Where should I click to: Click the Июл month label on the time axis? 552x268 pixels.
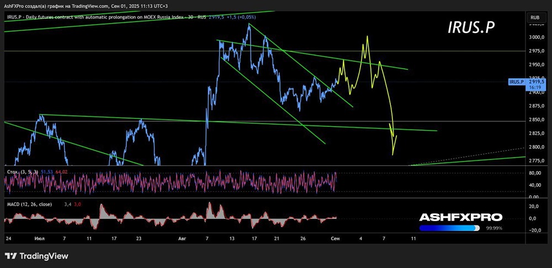[x=39, y=238]
